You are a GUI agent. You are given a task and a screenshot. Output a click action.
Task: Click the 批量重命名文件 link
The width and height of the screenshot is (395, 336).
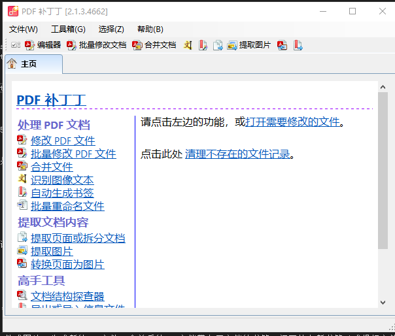(67, 206)
